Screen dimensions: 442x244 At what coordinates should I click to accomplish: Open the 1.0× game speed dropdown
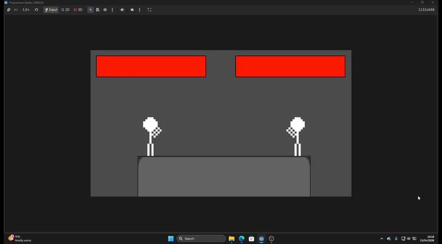pyautogui.click(x=26, y=10)
